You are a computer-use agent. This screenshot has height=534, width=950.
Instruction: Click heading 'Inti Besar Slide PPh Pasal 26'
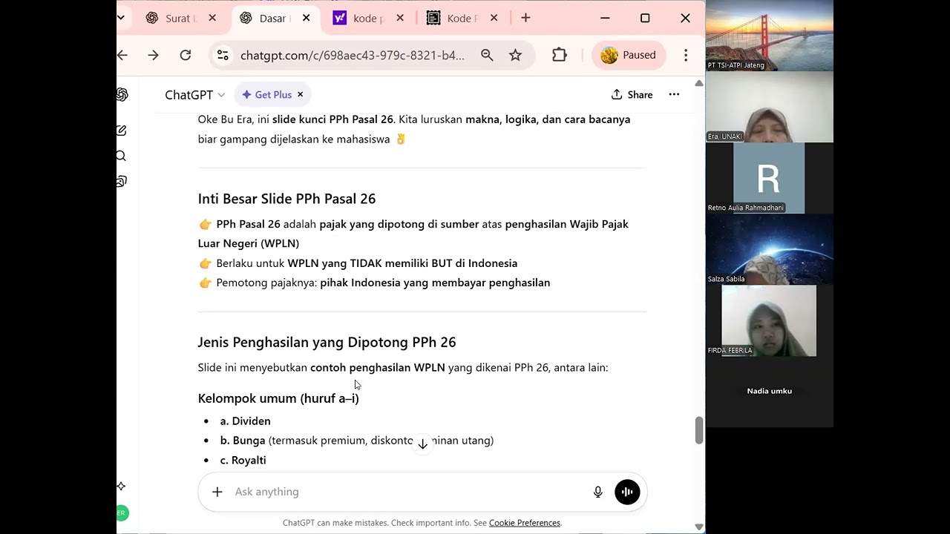pos(286,199)
